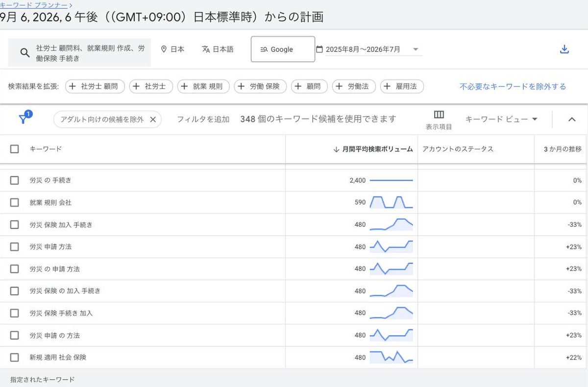
Task: Go back via キーワード プランナー breadcrumb link
Action: pos(34,5)
